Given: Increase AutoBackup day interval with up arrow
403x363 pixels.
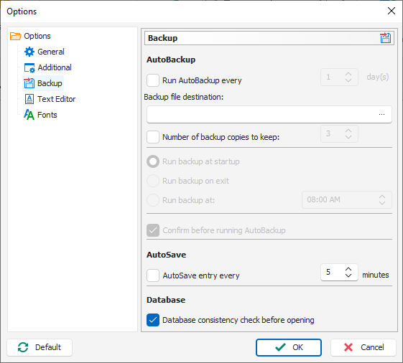Looking at the screenshot, I should pos(348,74).
